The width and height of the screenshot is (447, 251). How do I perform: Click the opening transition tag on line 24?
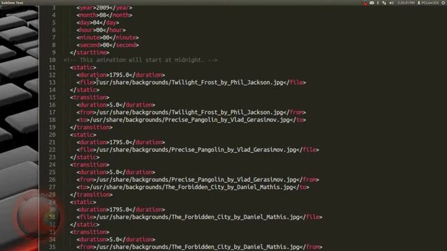[x=89, y=165]
